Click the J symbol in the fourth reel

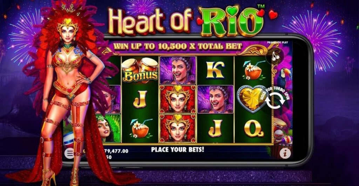pos(215,128)
